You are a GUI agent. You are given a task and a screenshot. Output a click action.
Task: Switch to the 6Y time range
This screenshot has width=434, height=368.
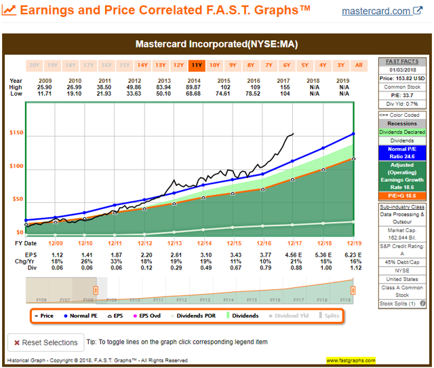tap(287, 65)
